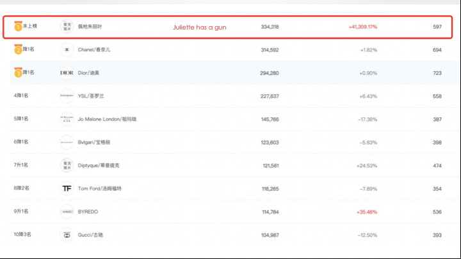Click the +1.82% growth figure
The image size is (461, 259).
(368, 50)
